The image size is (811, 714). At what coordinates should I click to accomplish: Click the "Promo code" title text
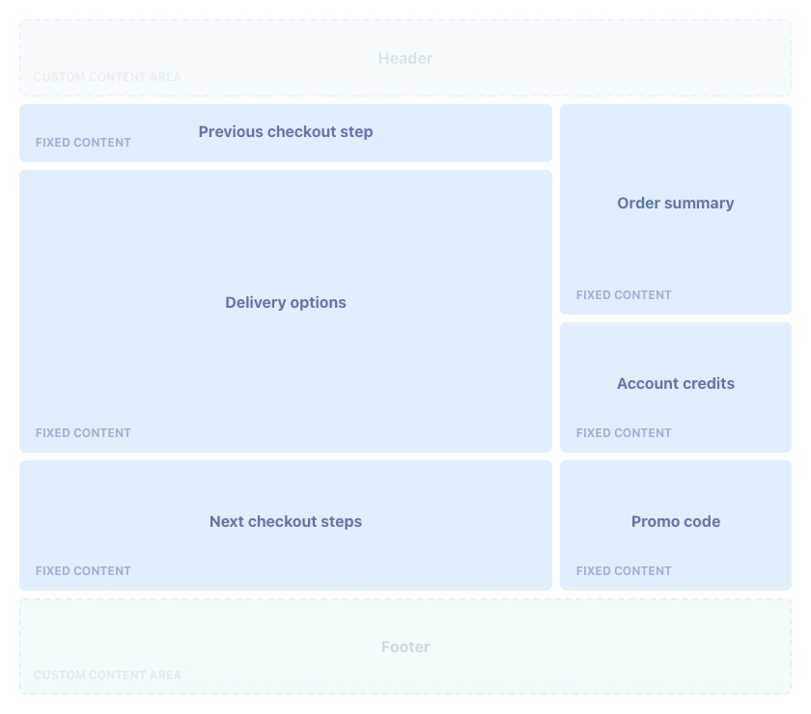click(676, 522)
